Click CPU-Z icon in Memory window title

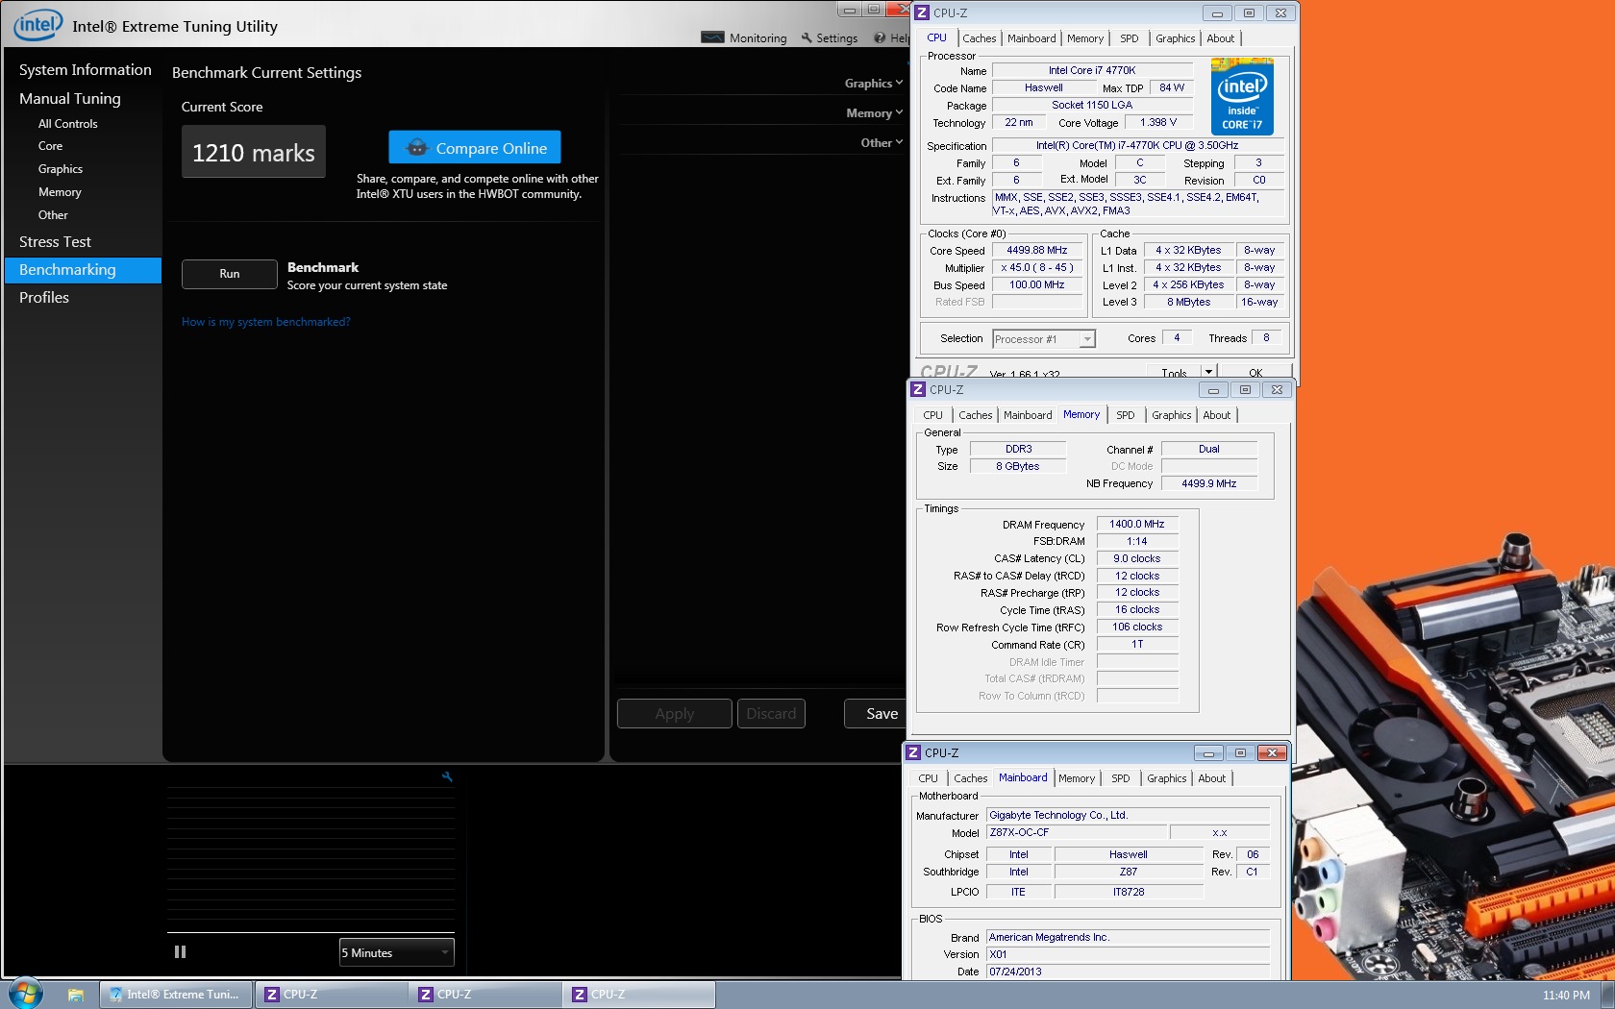click(x=918, y=389)
